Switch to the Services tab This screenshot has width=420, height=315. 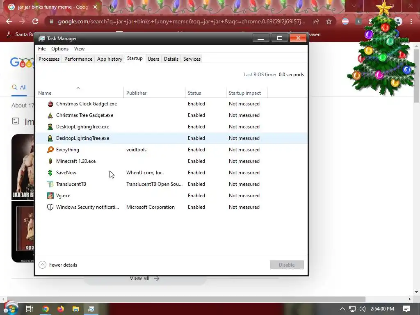[x=192, y=59]
